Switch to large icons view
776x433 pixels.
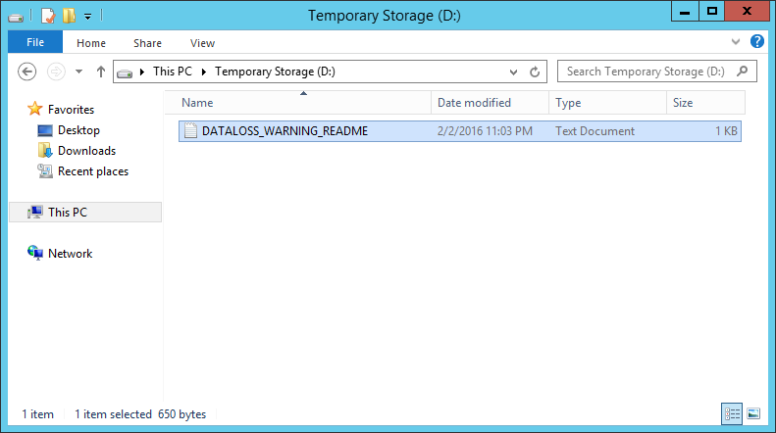pyautogui.click(x=753, y=413)
